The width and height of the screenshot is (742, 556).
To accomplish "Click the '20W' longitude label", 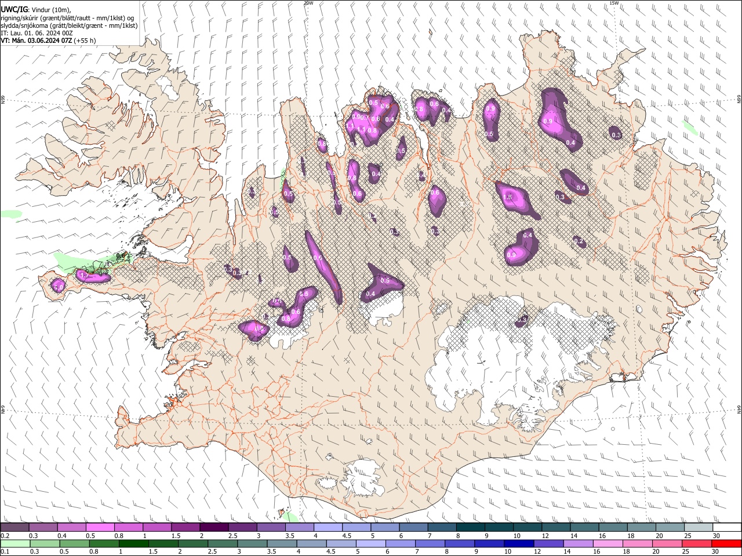I will tap(308, 3).
